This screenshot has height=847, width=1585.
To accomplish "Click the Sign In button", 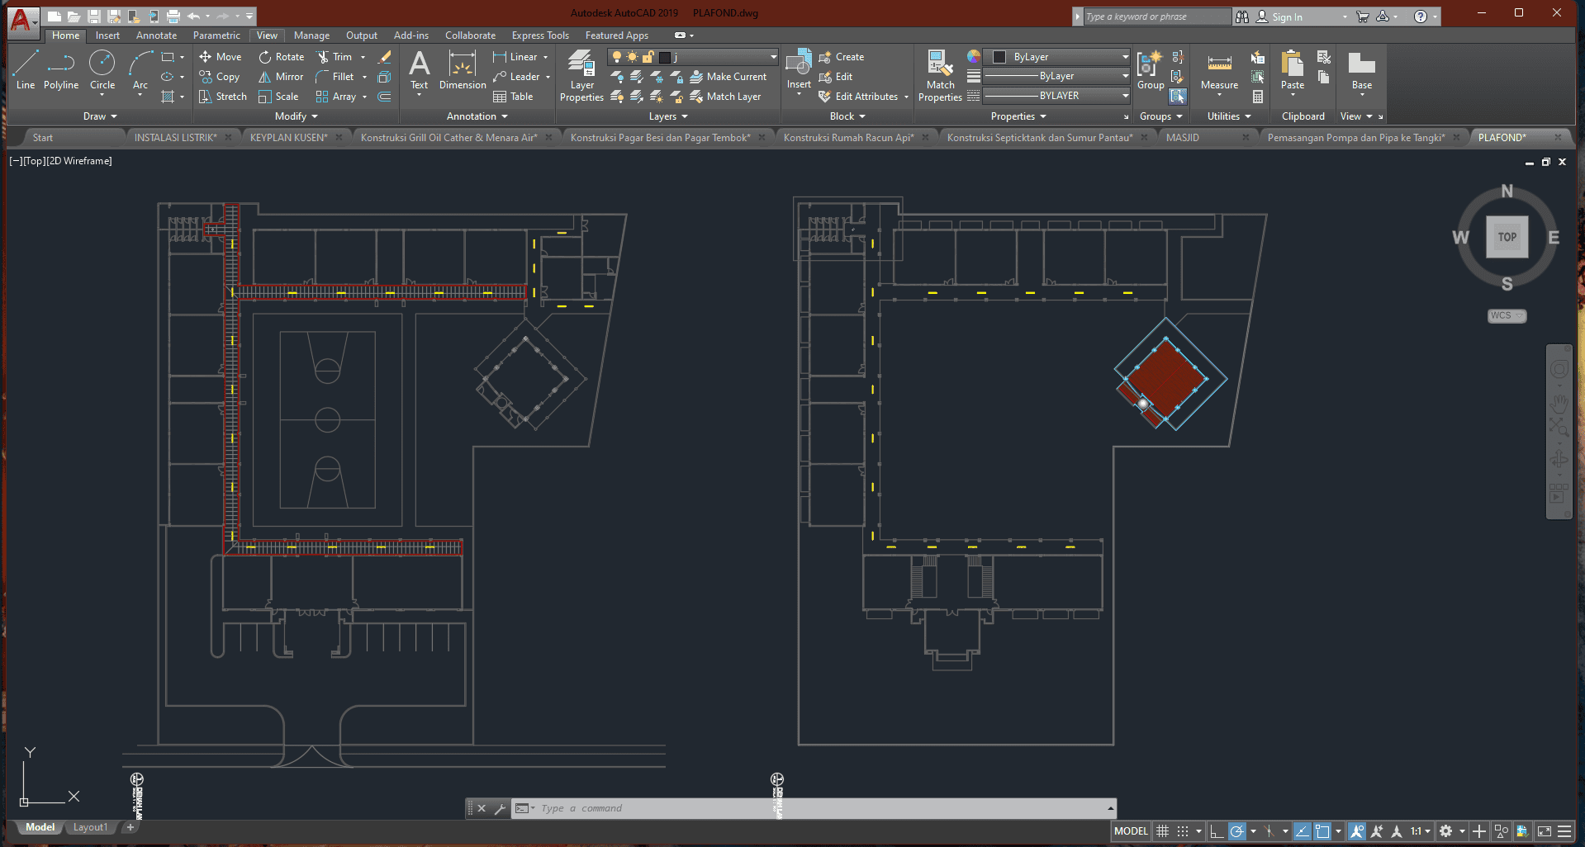I will tap(1286, 17).
